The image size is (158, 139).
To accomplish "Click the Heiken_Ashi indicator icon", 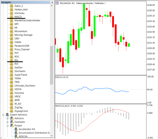I will 12,10.
